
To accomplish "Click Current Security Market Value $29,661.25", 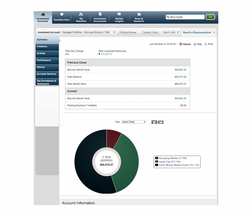I will tap(181, 98).
